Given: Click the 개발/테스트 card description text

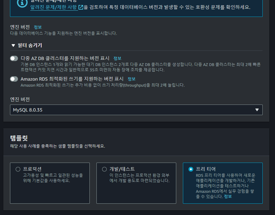Looking at the screenshot, I should click(x=139, y=178).
